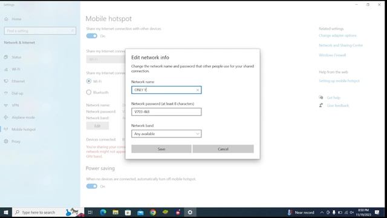Open the Wi-Fi settings page
Image resolution: width=387 pixels, height=218 pixels.
(16, 69)
